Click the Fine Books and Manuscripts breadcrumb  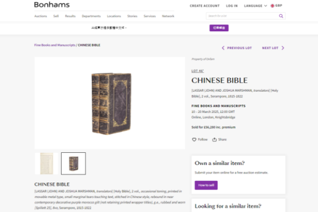pyautogui.click(x=55, y=45)
